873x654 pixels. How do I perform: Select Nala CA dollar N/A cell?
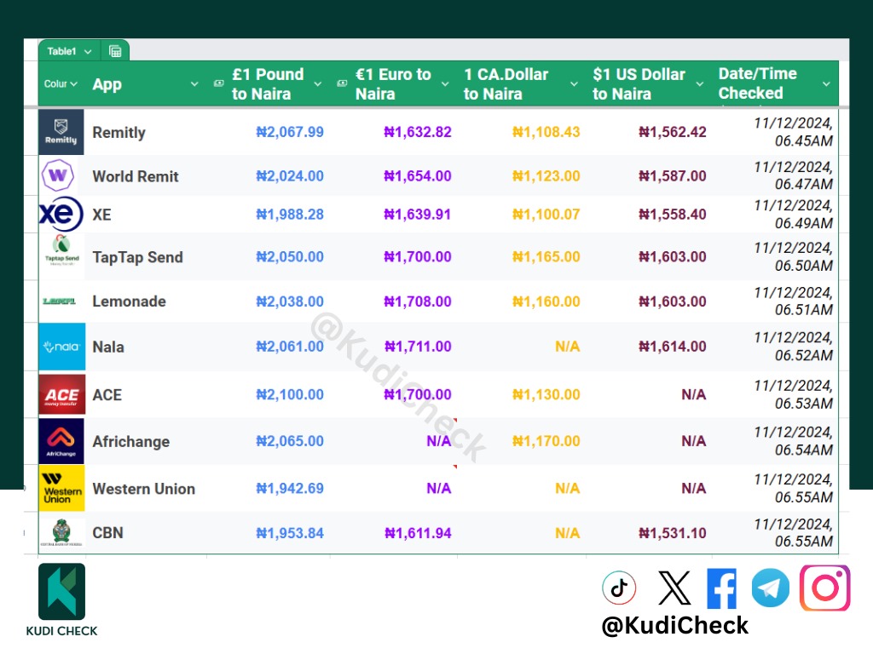tap(567, 347)
